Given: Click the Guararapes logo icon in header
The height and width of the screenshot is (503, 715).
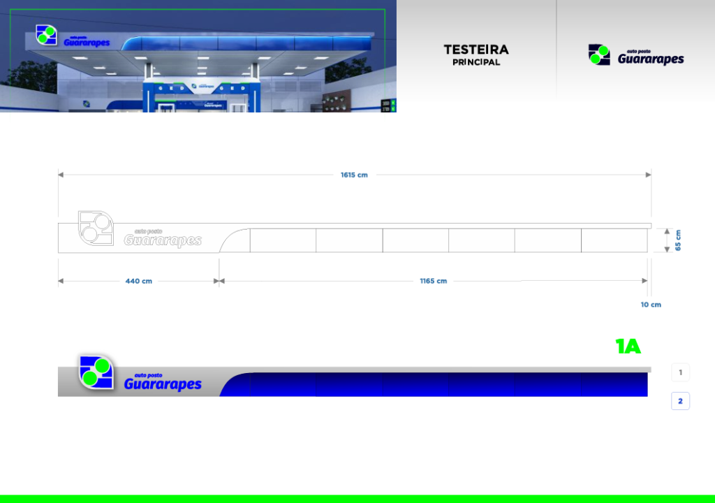Looking at the screenshot, I should pyautogui.click(x=599, y=54).
